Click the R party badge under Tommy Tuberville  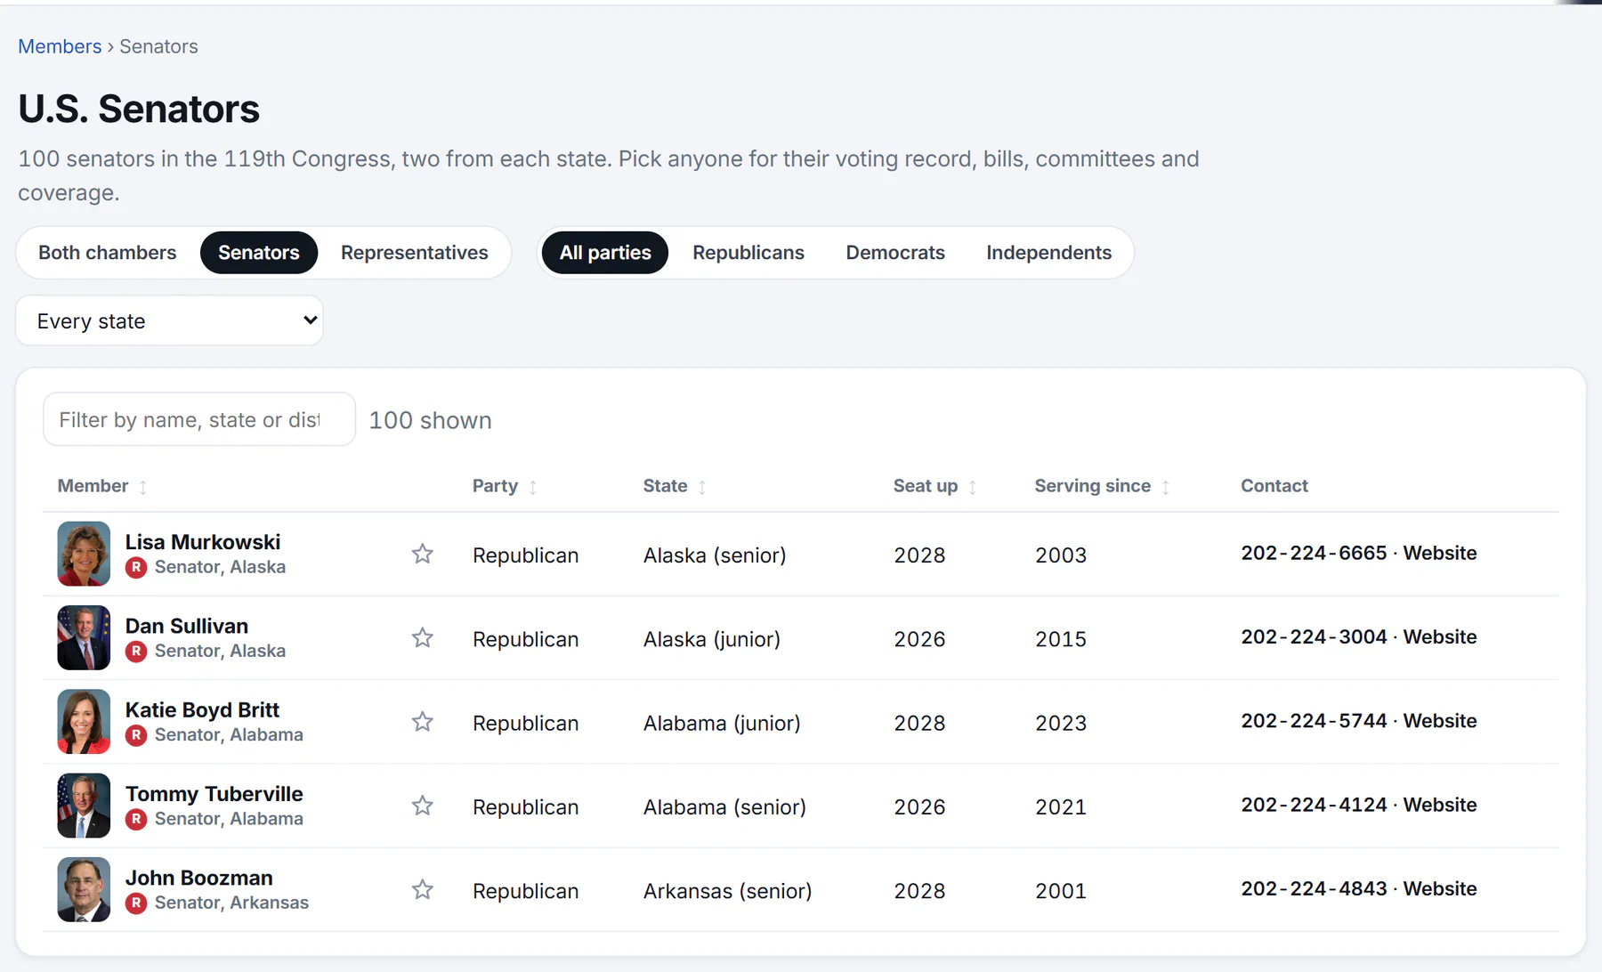click(136, 819)
